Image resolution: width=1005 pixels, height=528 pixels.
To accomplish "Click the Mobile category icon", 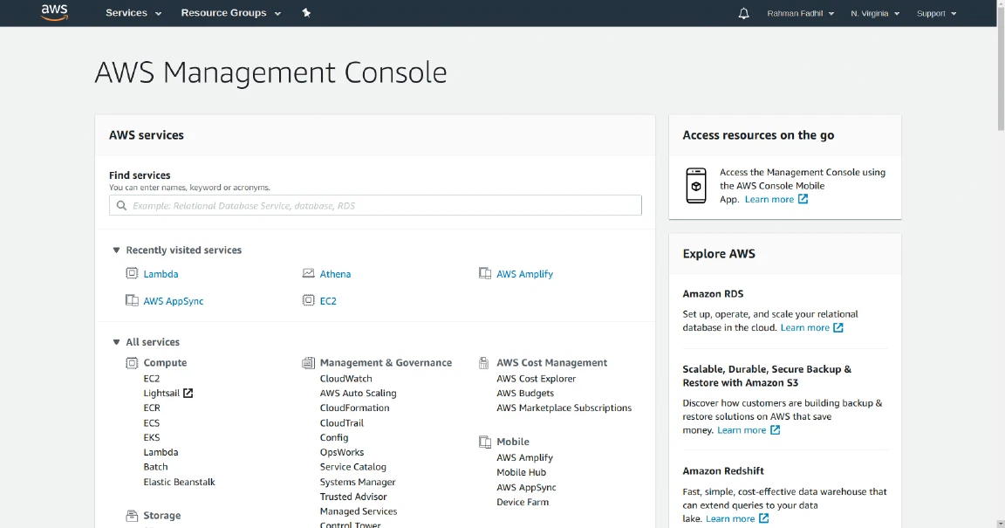I will coord(484,442).
